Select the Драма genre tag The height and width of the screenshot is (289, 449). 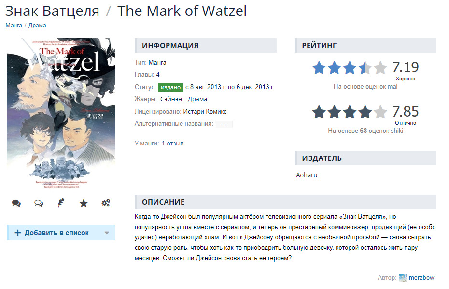[197, 99]
